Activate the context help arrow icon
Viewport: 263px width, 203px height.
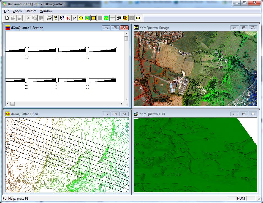(x=62, y=18)
